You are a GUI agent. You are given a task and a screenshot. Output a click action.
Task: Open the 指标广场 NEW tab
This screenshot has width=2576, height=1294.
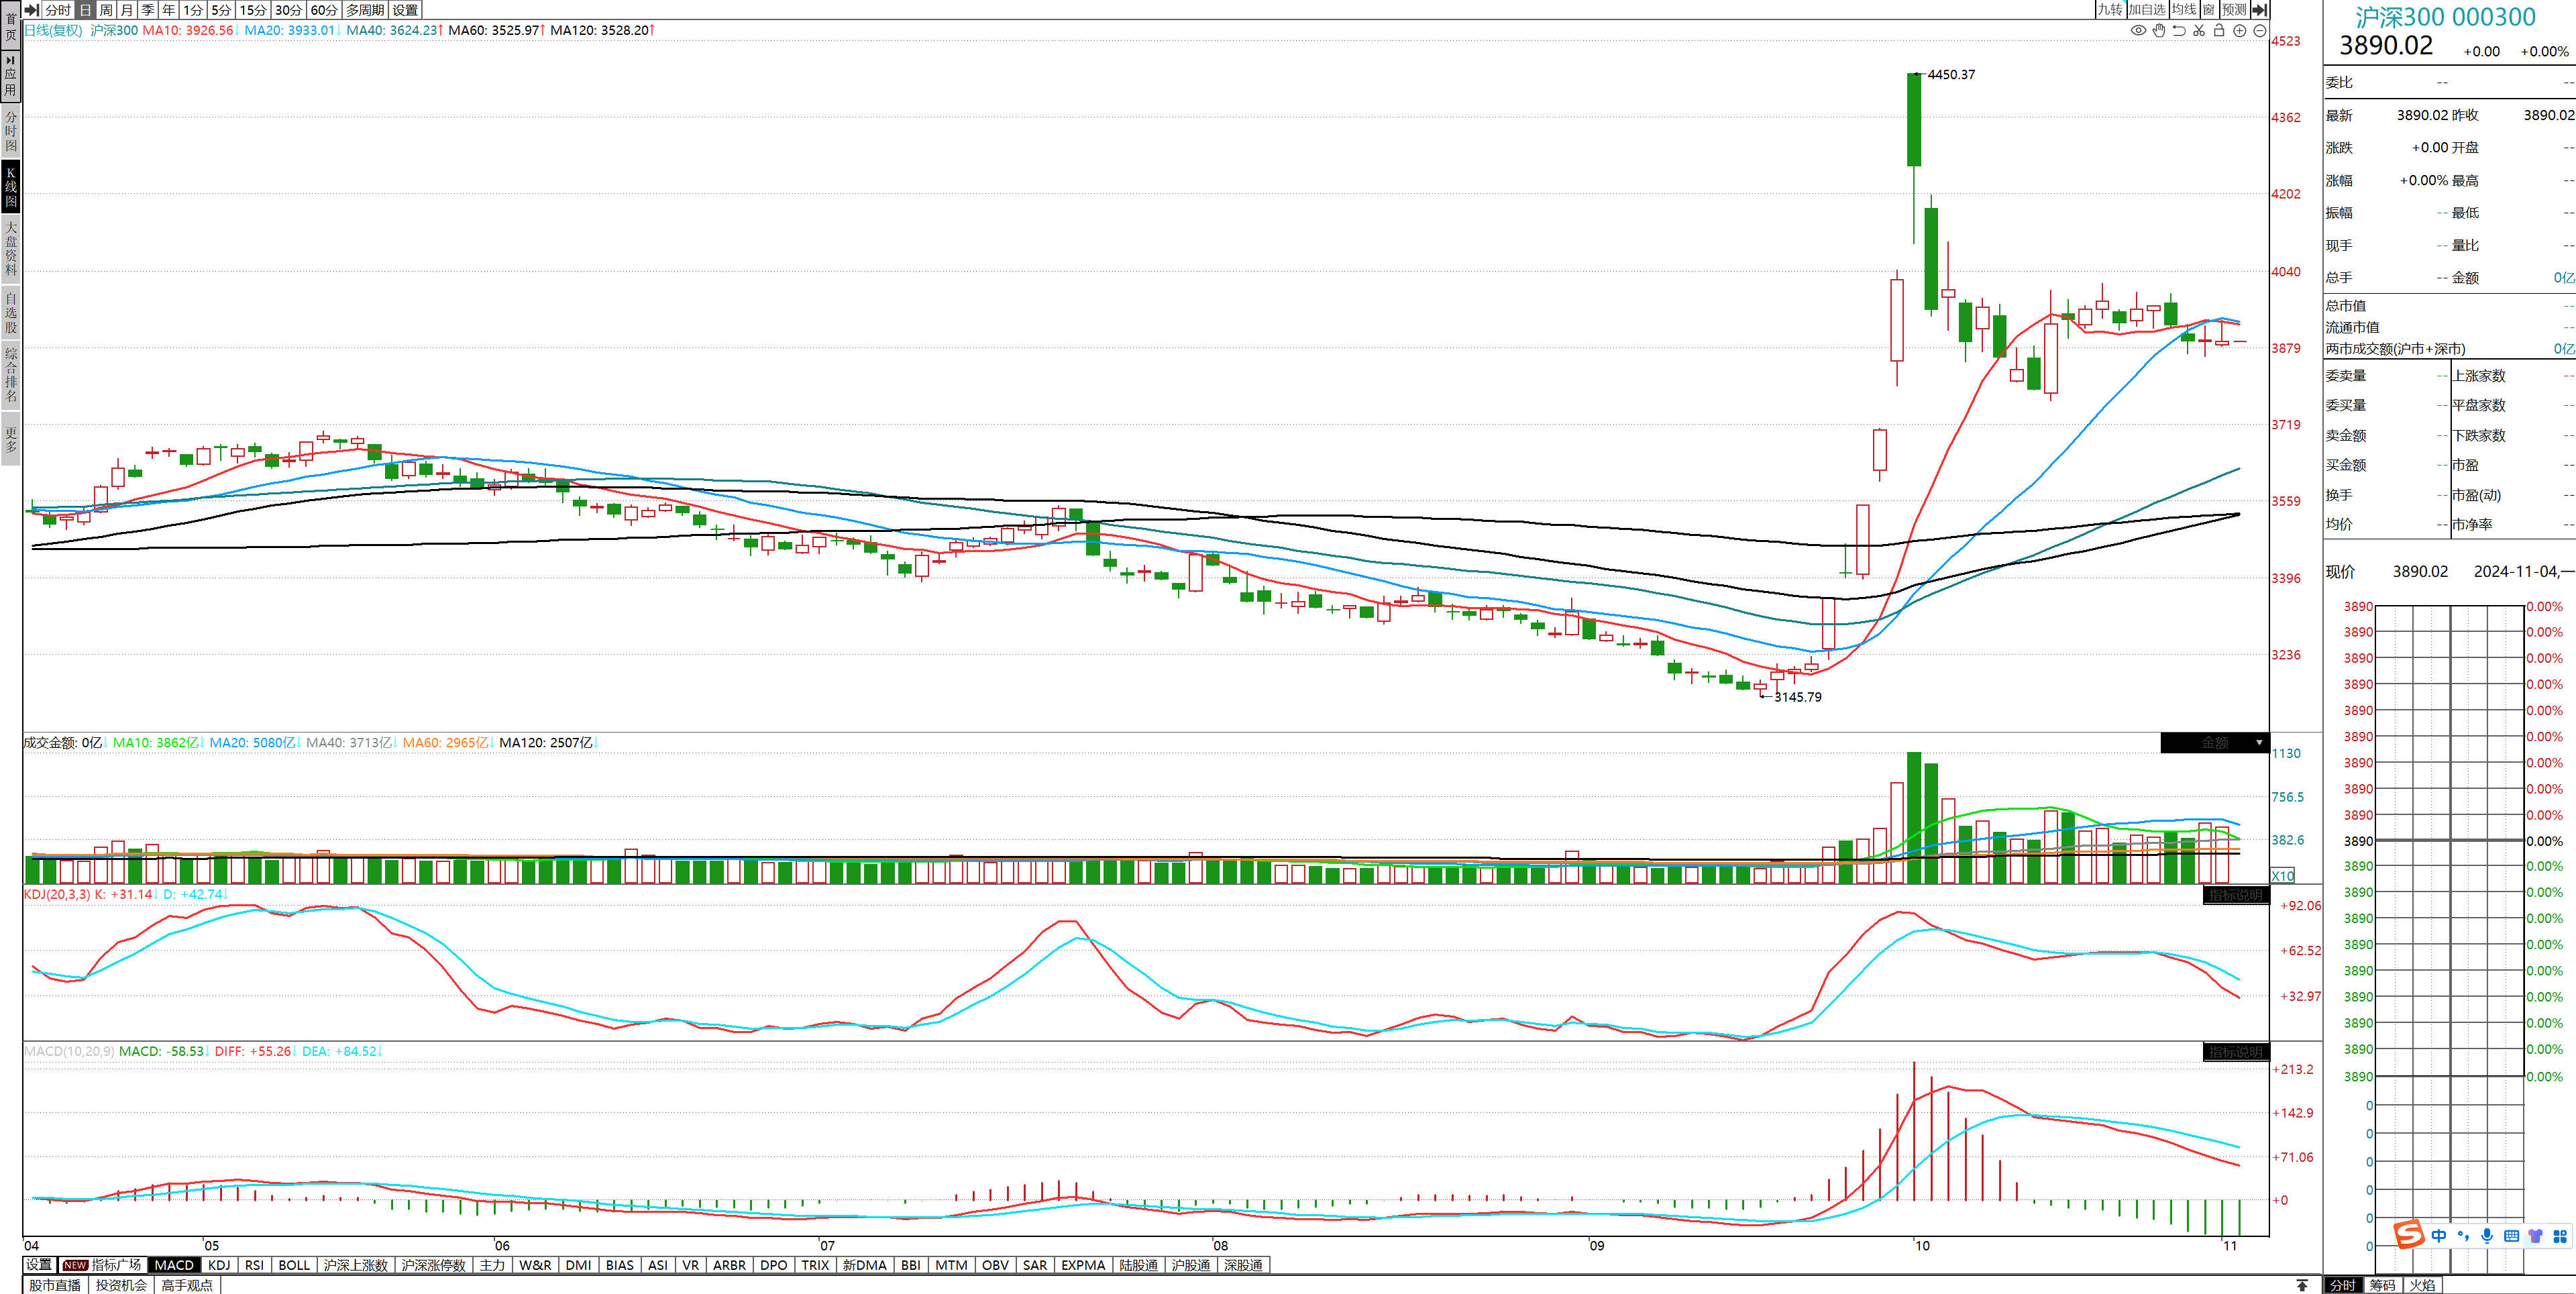pos(103,1265)
